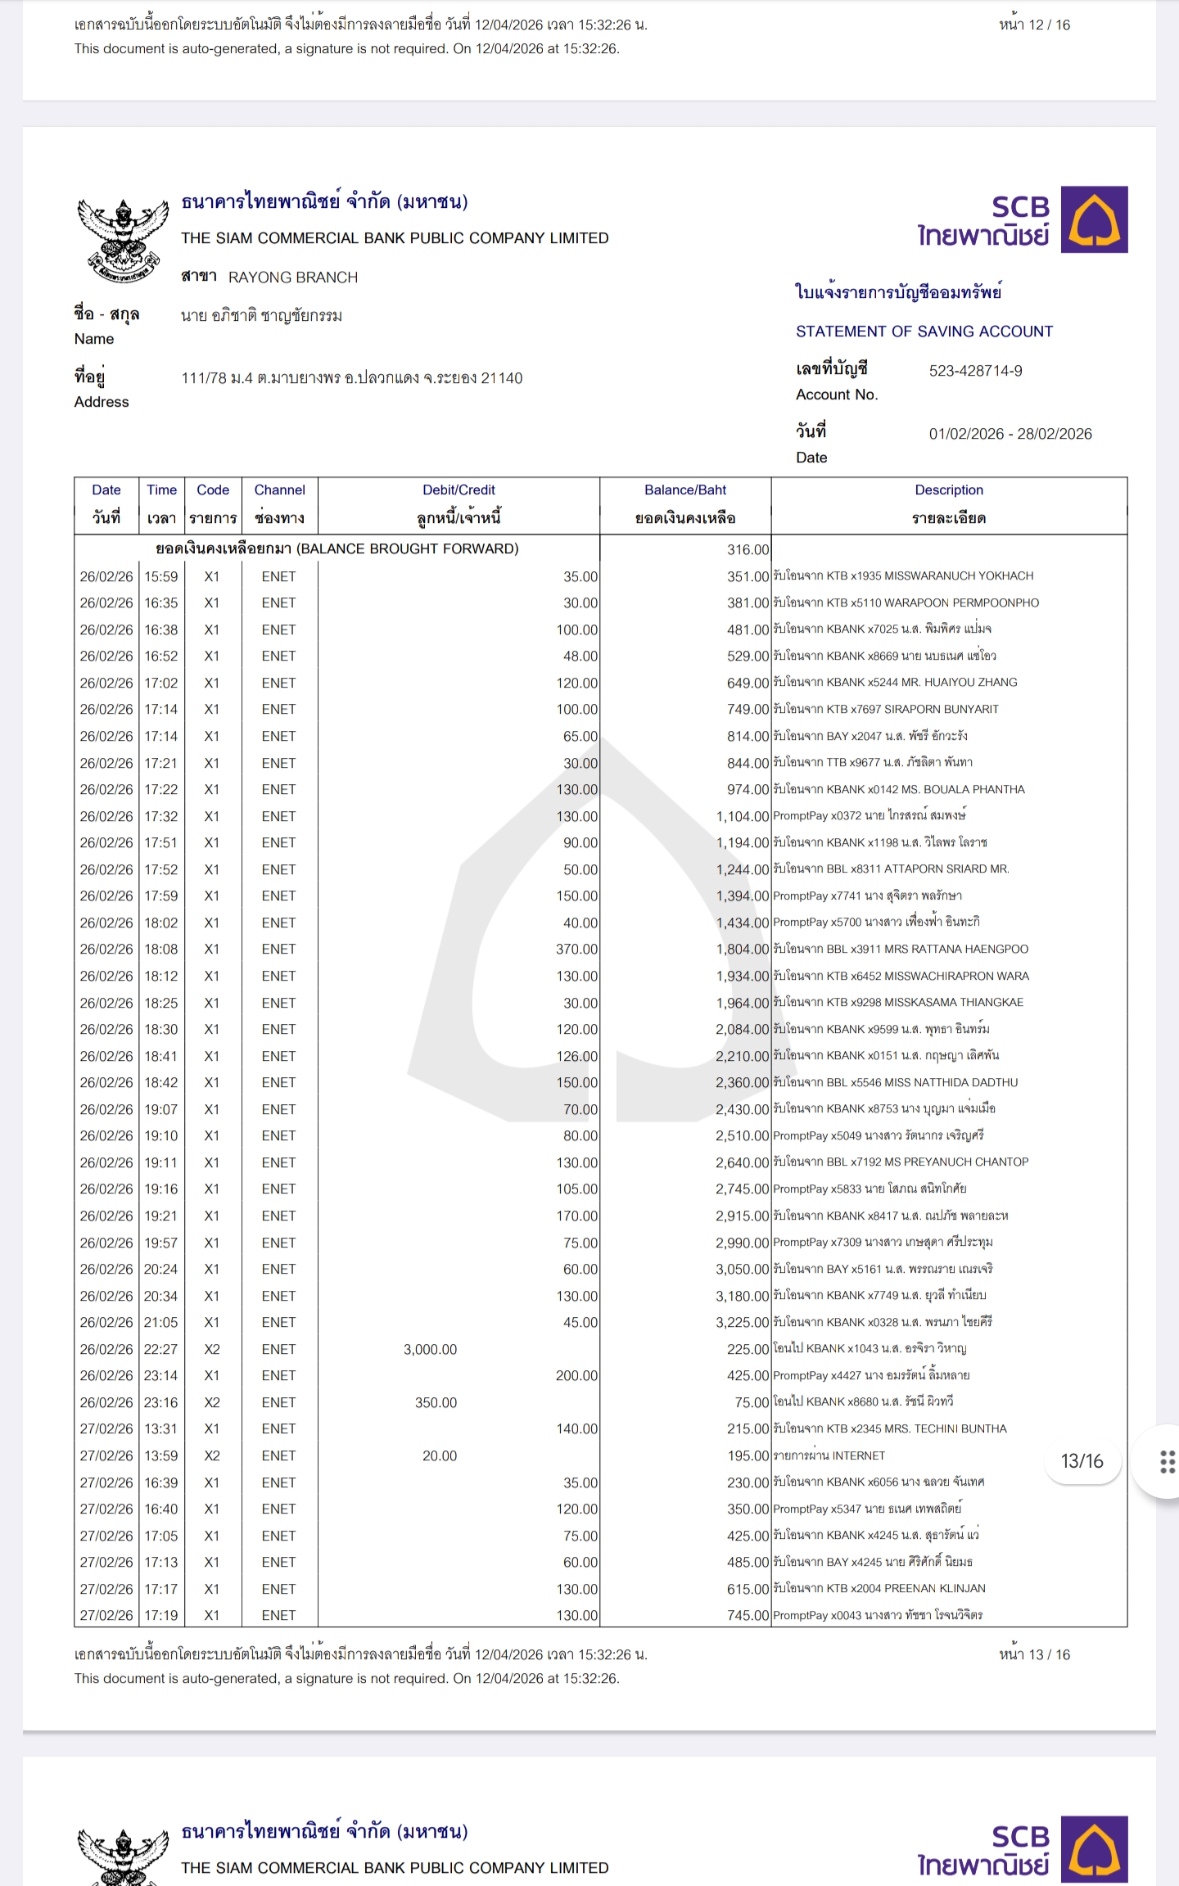Click the statement date range 01/02/2026 - 28/02/2026
1179x1886 pixels.
[x=1010, y=434]
